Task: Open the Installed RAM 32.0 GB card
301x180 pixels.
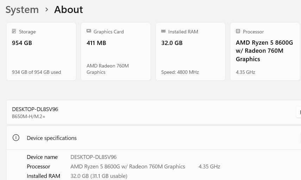Action: [x=190, y=52]
